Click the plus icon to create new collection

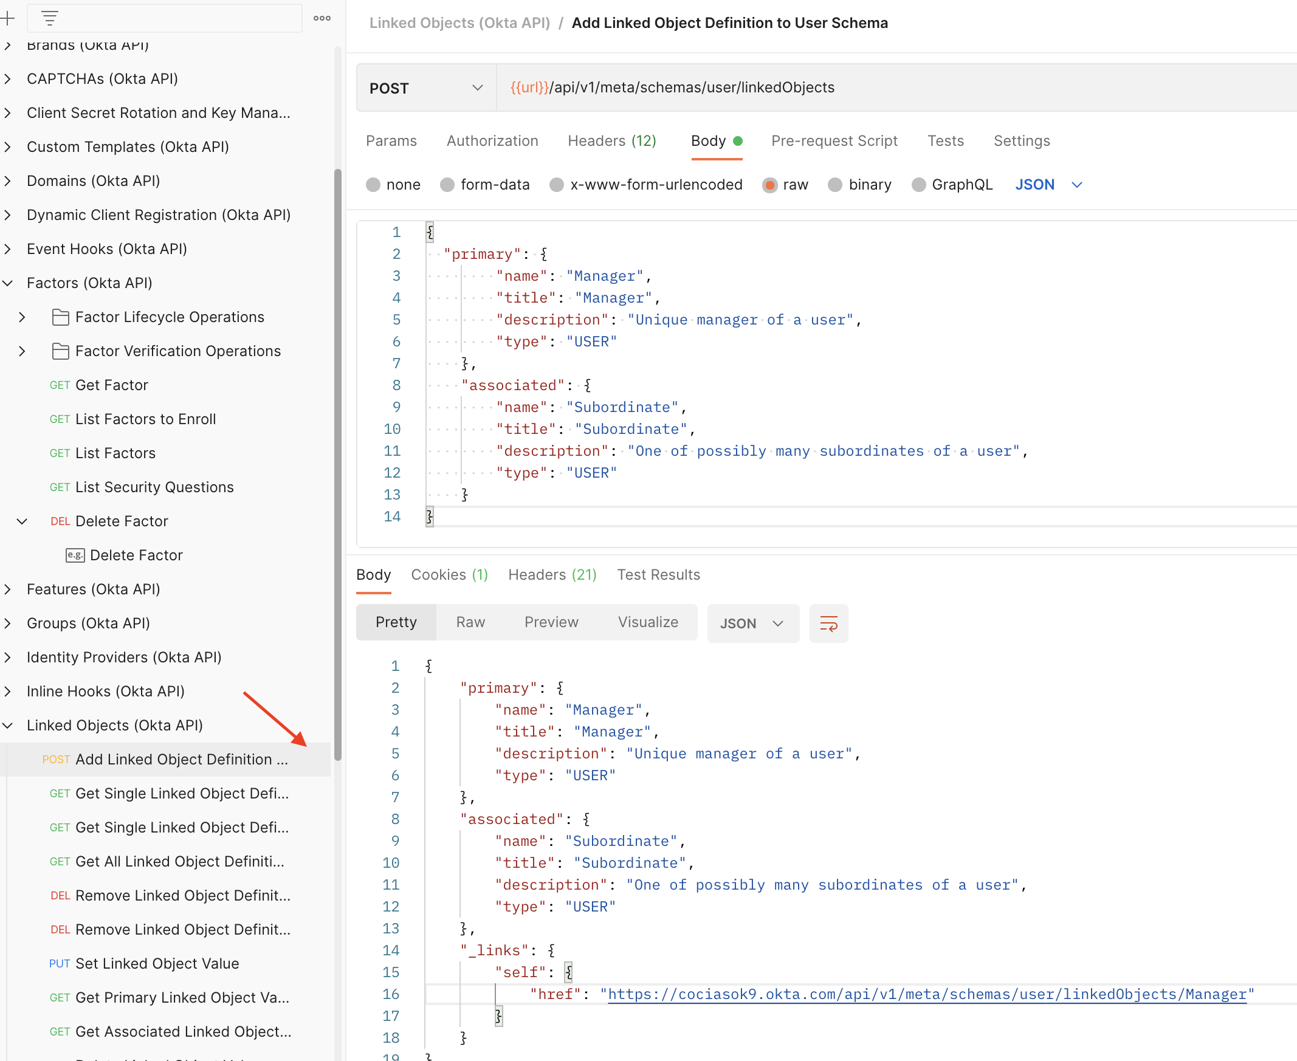point(7,18)
